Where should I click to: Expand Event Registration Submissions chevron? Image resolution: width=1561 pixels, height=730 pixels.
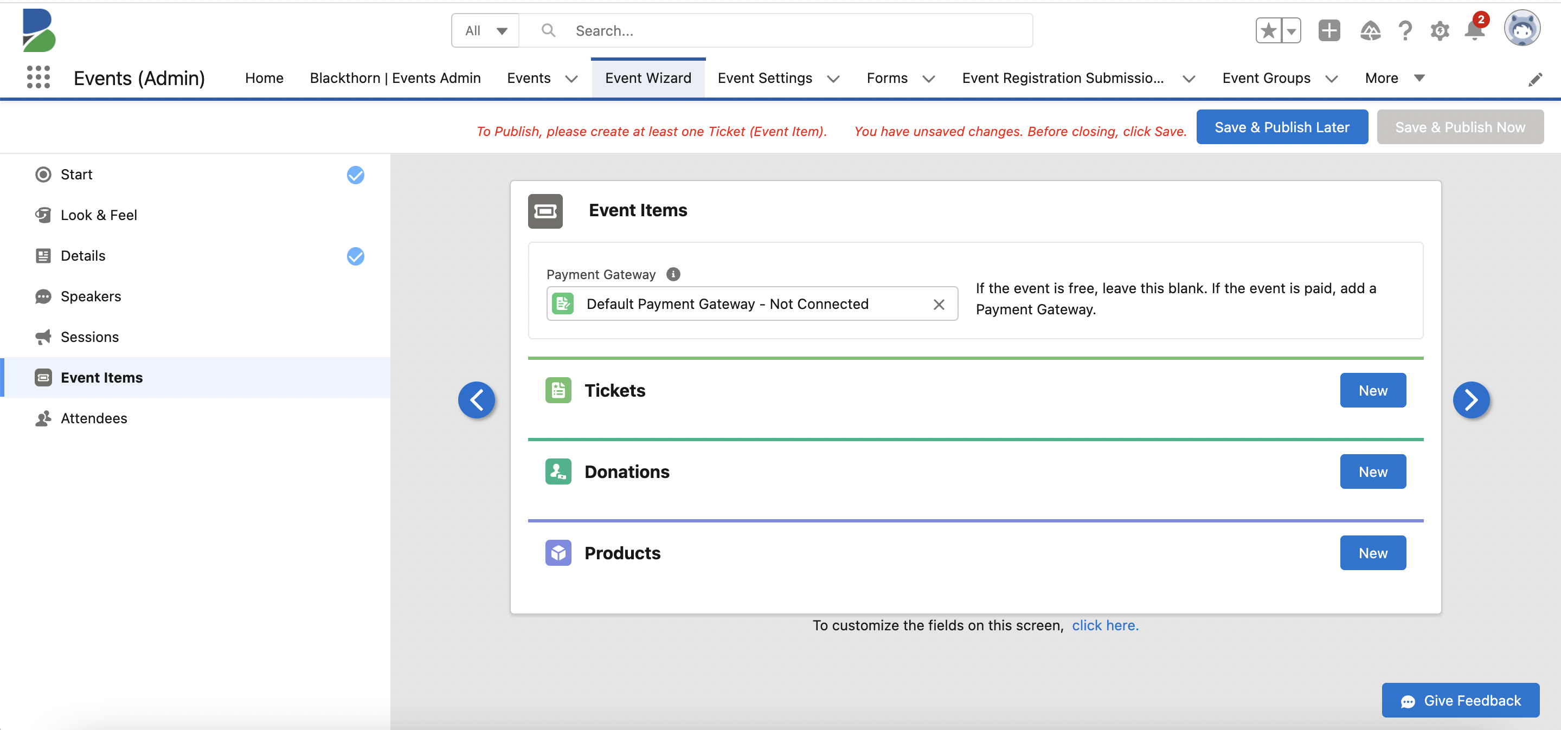pos(1189,79)
